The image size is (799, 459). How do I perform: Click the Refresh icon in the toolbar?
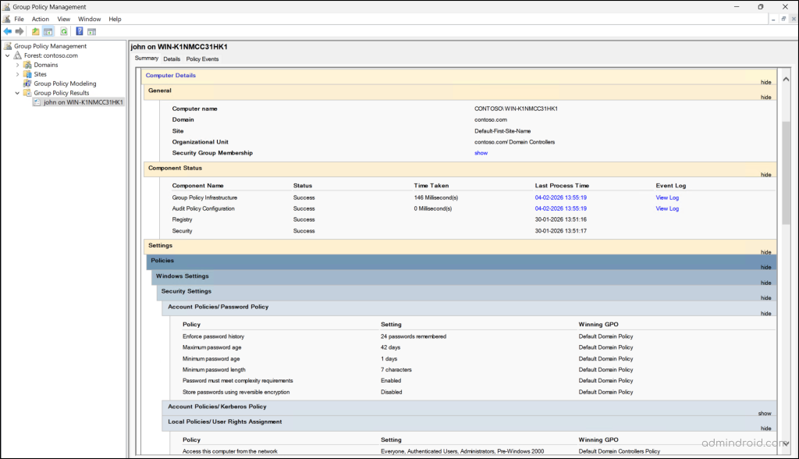63,31
